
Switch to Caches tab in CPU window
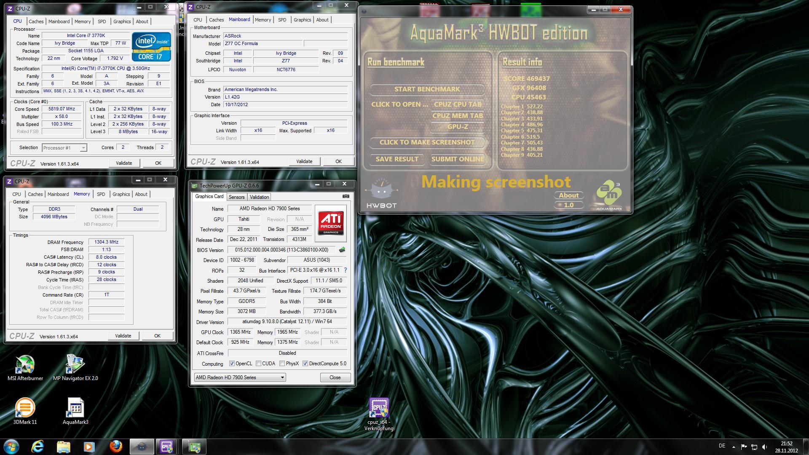[x=36, y=21]
